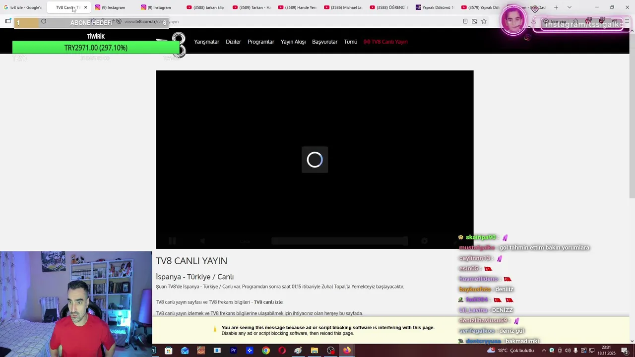Viewport: 635px width, 357px height.
Task: Click chat username denizlihavlusu69
Action: (x=483, y=321)
